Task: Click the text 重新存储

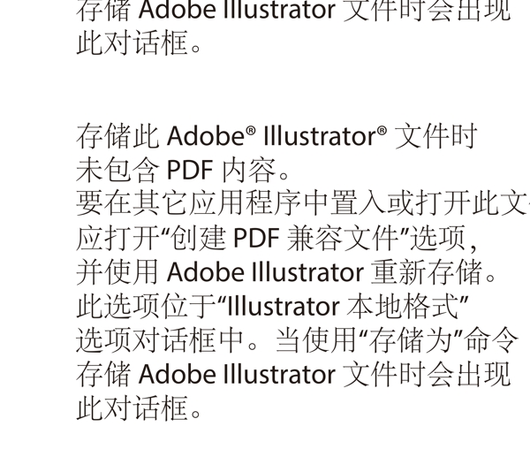Action: [427, 272]
